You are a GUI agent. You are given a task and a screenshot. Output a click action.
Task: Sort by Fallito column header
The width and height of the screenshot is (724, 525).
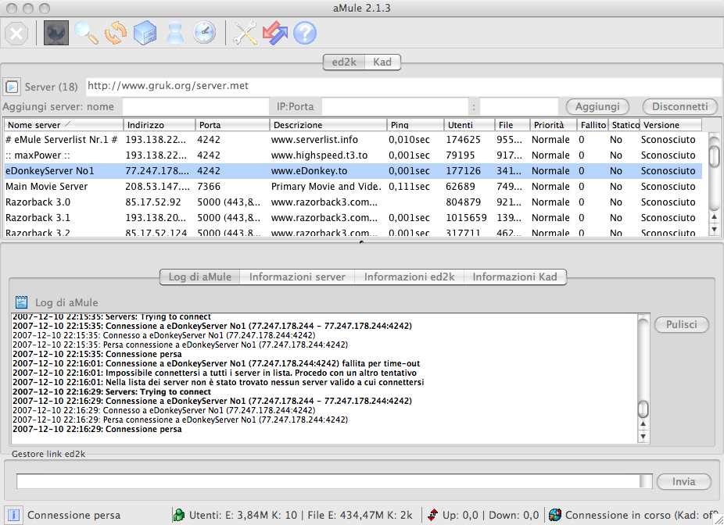click(x=593, y=125)
